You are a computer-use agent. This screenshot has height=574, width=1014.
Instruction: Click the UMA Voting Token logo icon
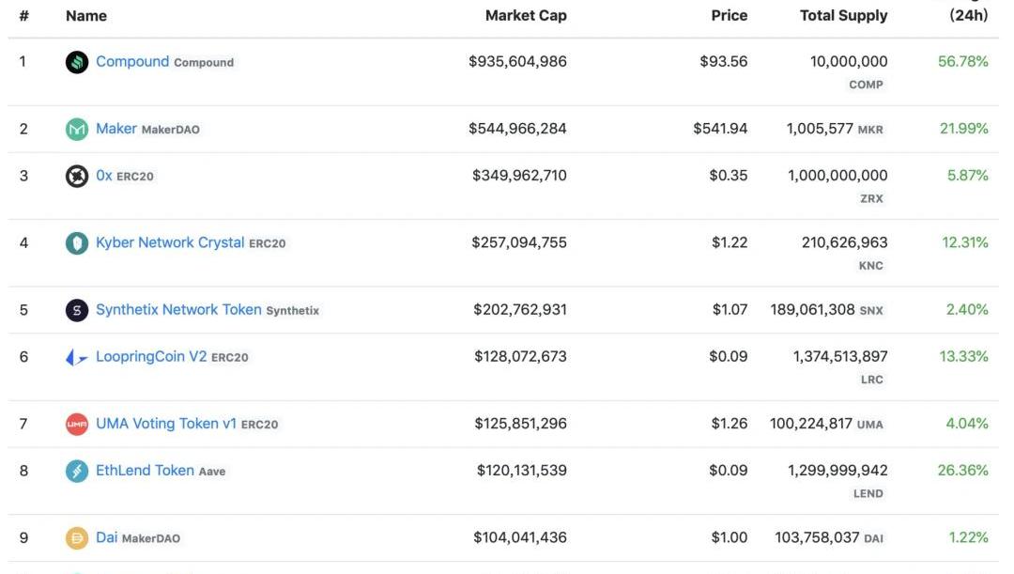pyautogui.click(x=77, y=425)
